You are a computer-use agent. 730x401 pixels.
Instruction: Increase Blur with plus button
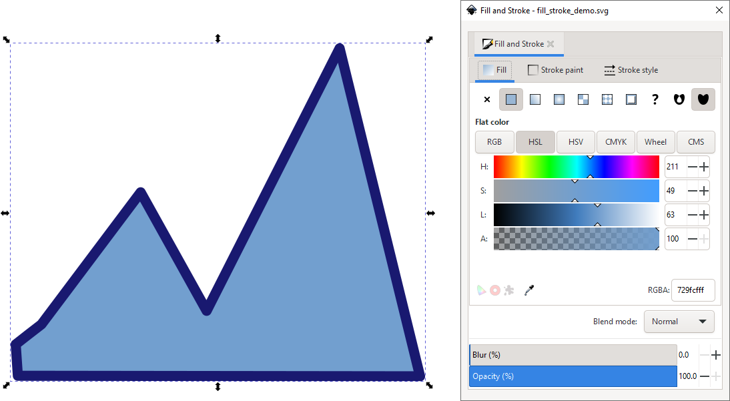coord(716,356)
